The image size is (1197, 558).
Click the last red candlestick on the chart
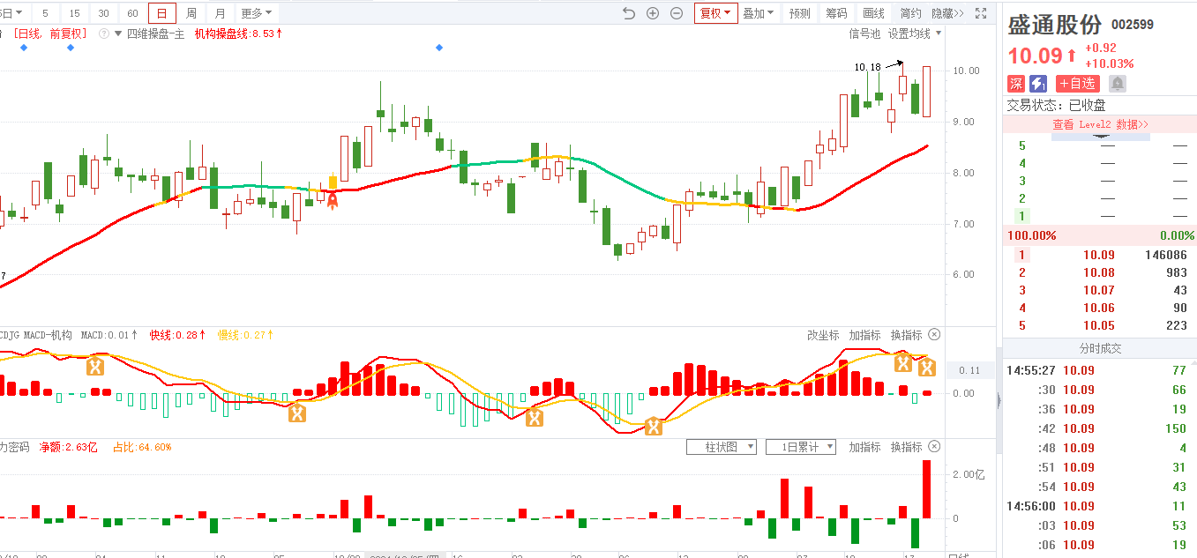coord(926,91)
